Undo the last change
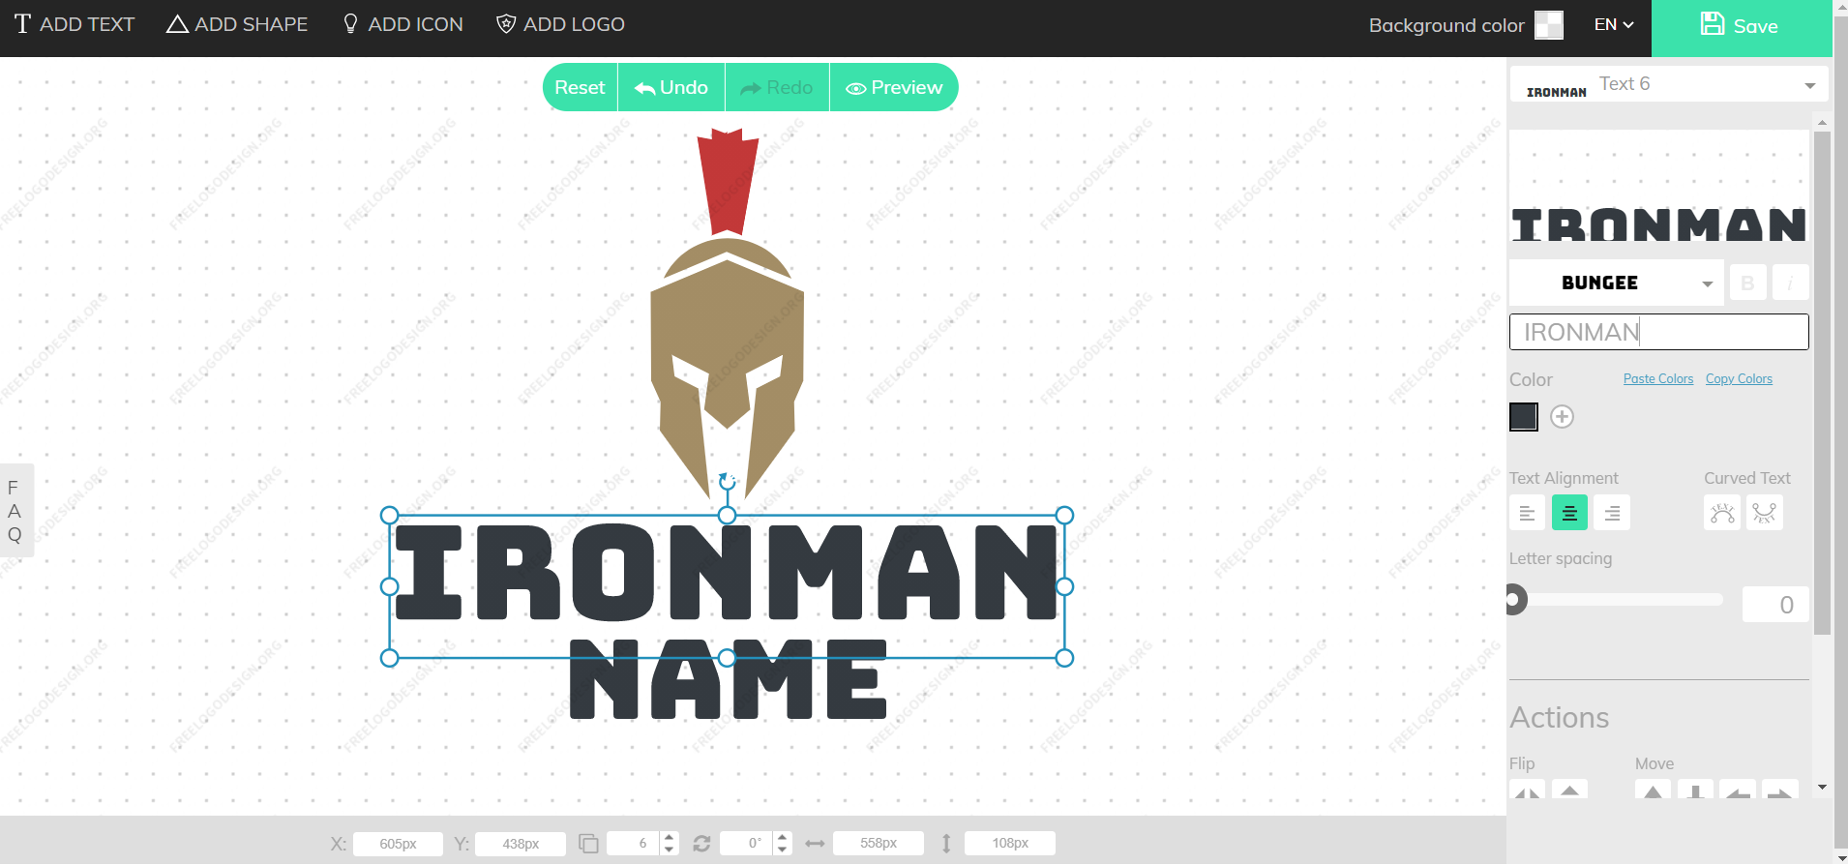The image size is (1848, 865). pyautogui.click(x=671, y=87)
